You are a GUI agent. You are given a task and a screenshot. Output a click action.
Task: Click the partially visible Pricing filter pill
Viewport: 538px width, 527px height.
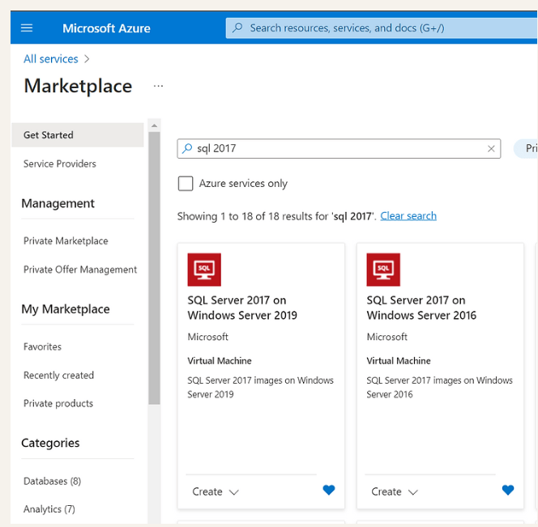(526, 148)
